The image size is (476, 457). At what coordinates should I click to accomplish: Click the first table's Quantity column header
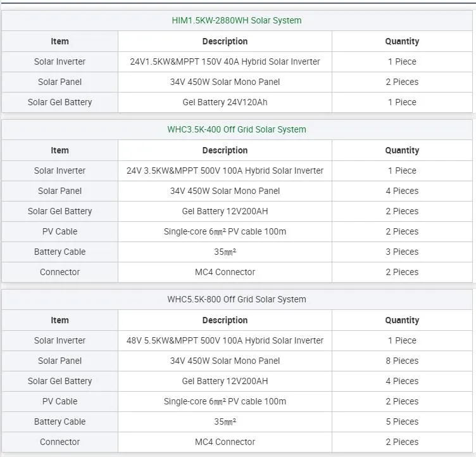point(402,41)
